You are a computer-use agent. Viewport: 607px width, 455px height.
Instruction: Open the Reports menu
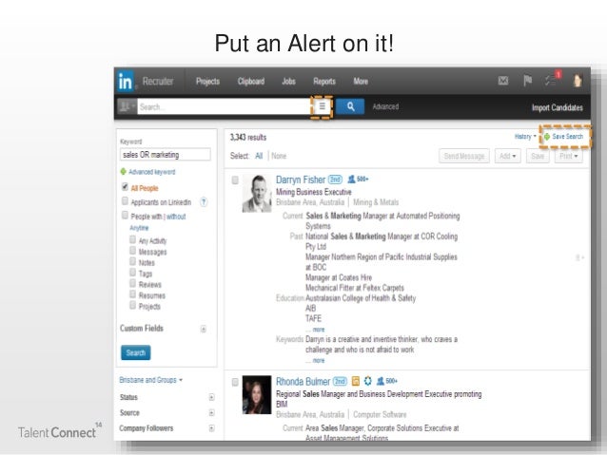click(x=324, y=81)
